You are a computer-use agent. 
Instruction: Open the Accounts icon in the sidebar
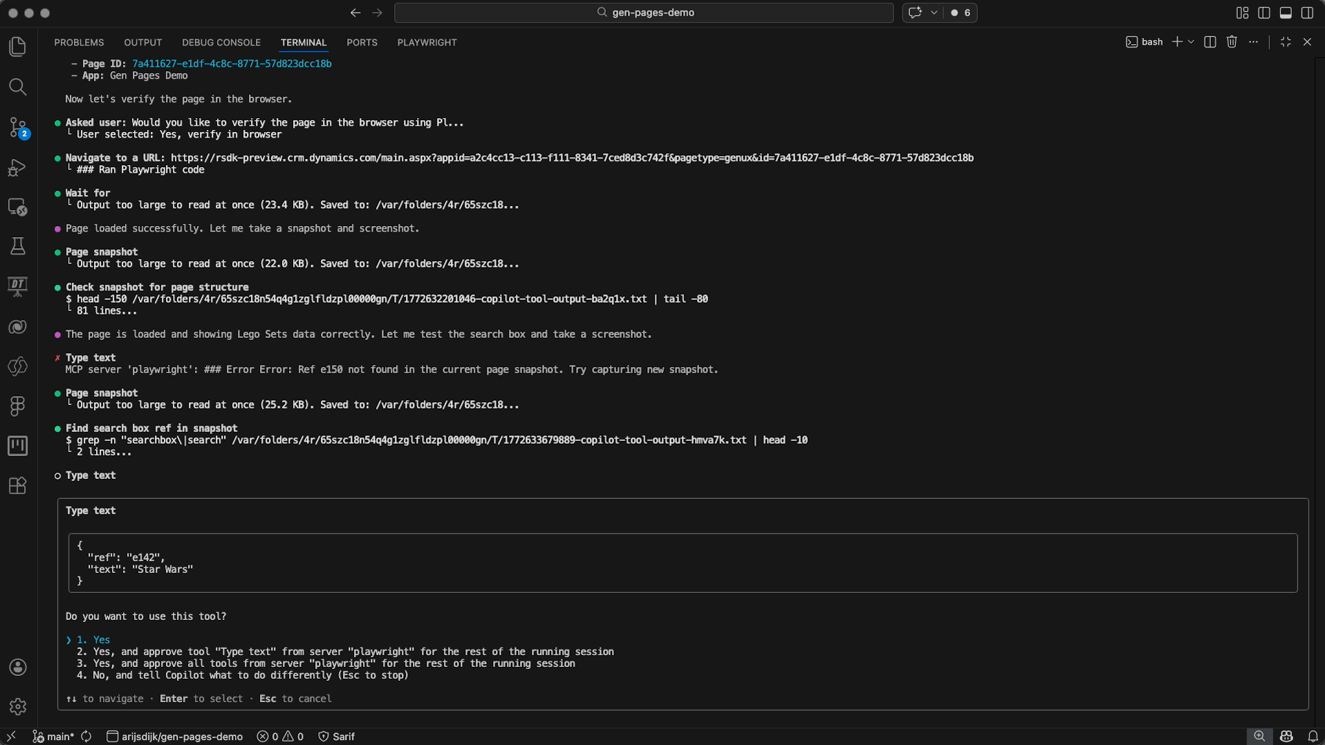[17, 667]
